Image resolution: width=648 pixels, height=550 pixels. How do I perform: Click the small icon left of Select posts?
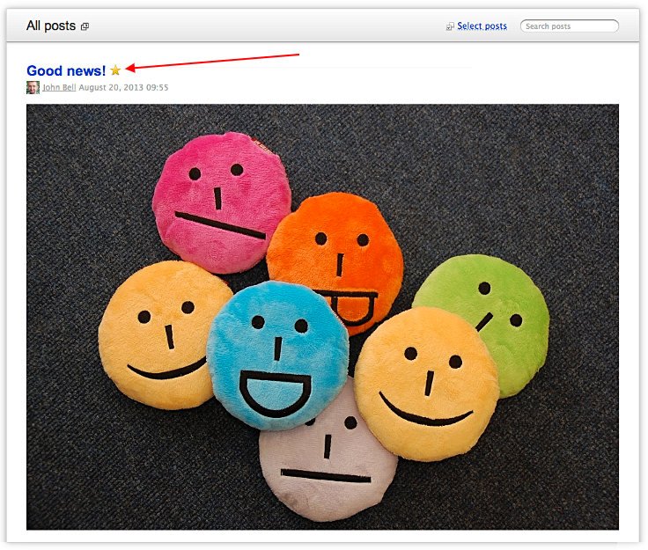[450, 26]
